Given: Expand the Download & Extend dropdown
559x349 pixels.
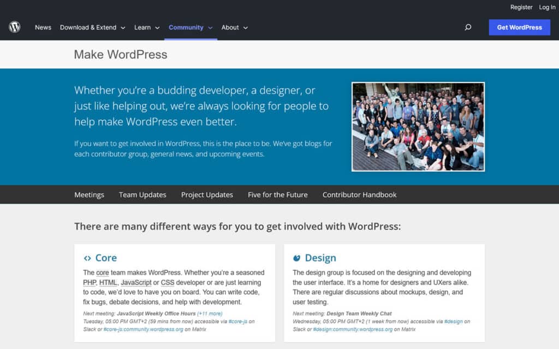Looking at the screenshot, I should [92, 27].
